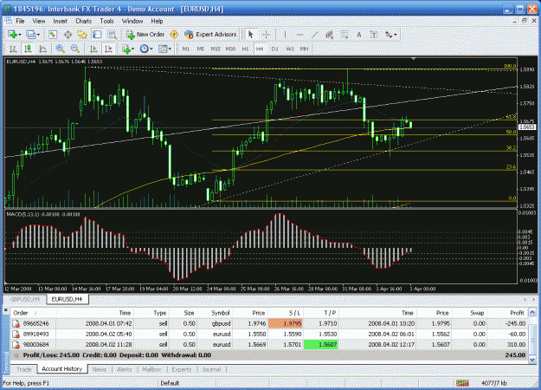Viewport: 541px width, 390px height.
Task: Open the Periods clock dropdown
Action: (146, 49)
